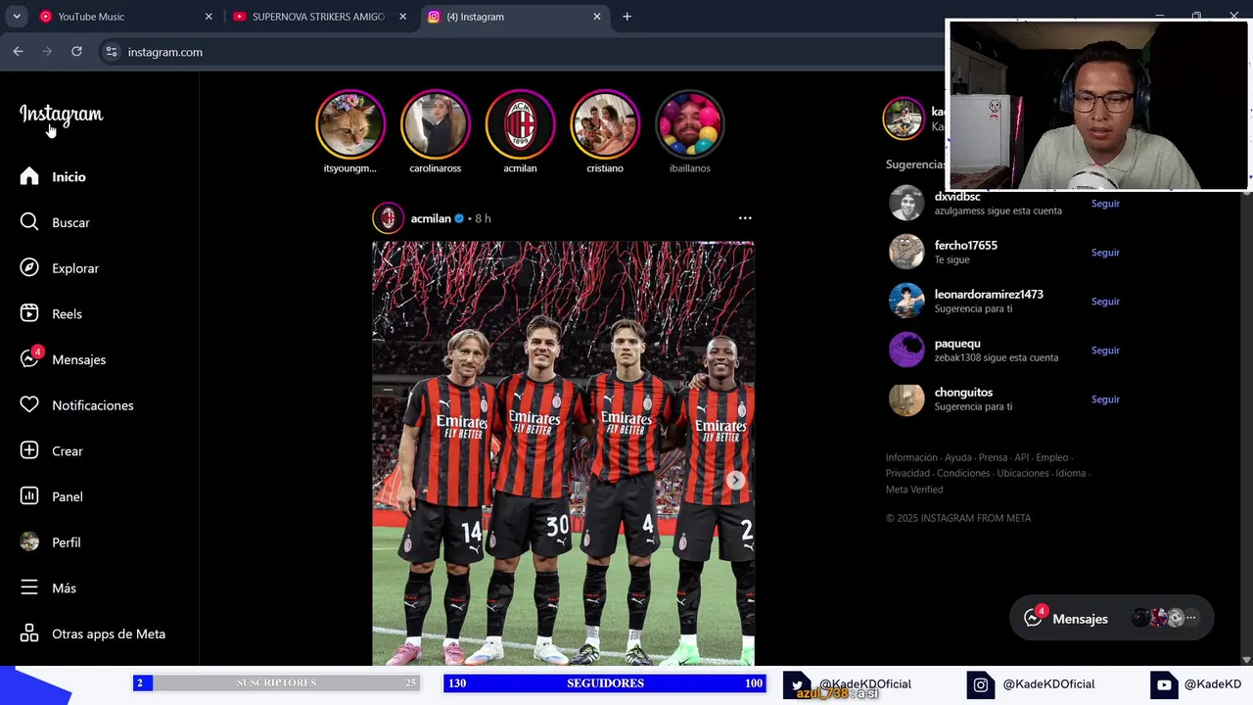Open the Notificaciones heart icon

[29, 405]
